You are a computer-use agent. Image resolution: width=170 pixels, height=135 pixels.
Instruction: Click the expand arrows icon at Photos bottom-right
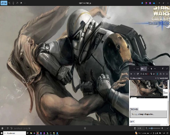click(x=168, y=128)
